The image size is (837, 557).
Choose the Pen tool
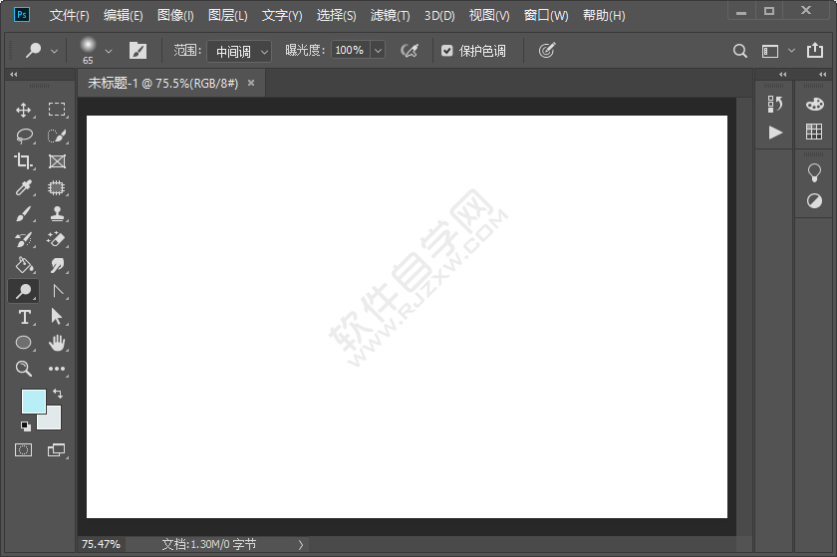tap(58, 291)
